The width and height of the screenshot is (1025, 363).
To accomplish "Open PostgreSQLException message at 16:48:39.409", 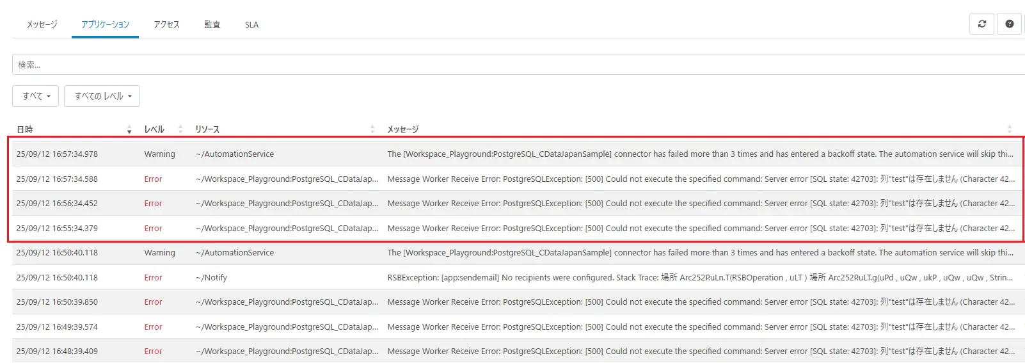I will [701, 351].
